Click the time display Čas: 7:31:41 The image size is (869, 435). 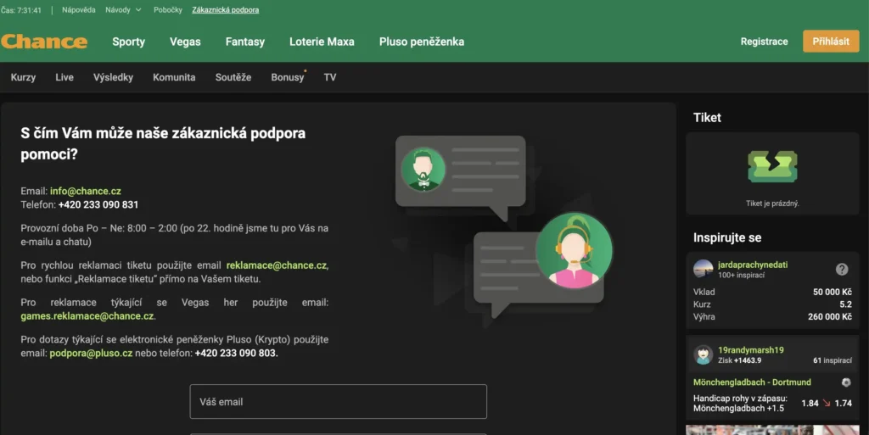click(x=21, y=10)
